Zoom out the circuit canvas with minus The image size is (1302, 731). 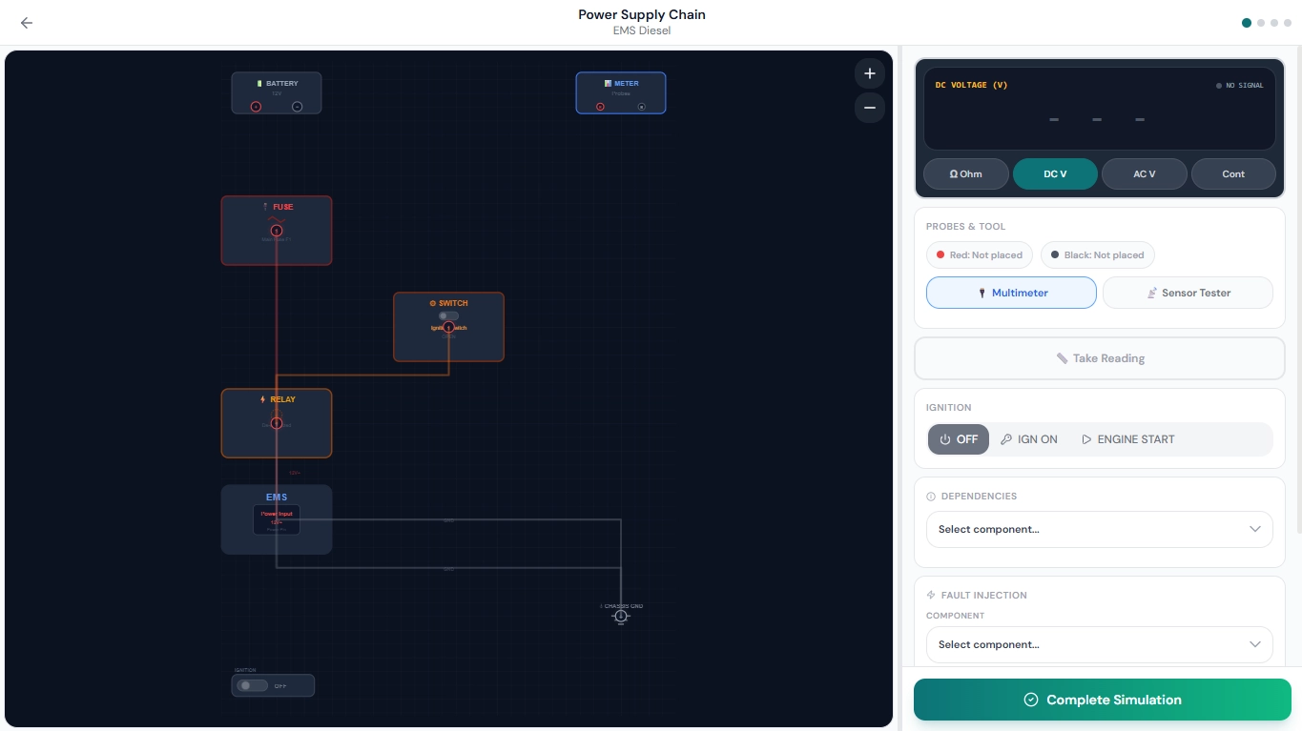869,108
